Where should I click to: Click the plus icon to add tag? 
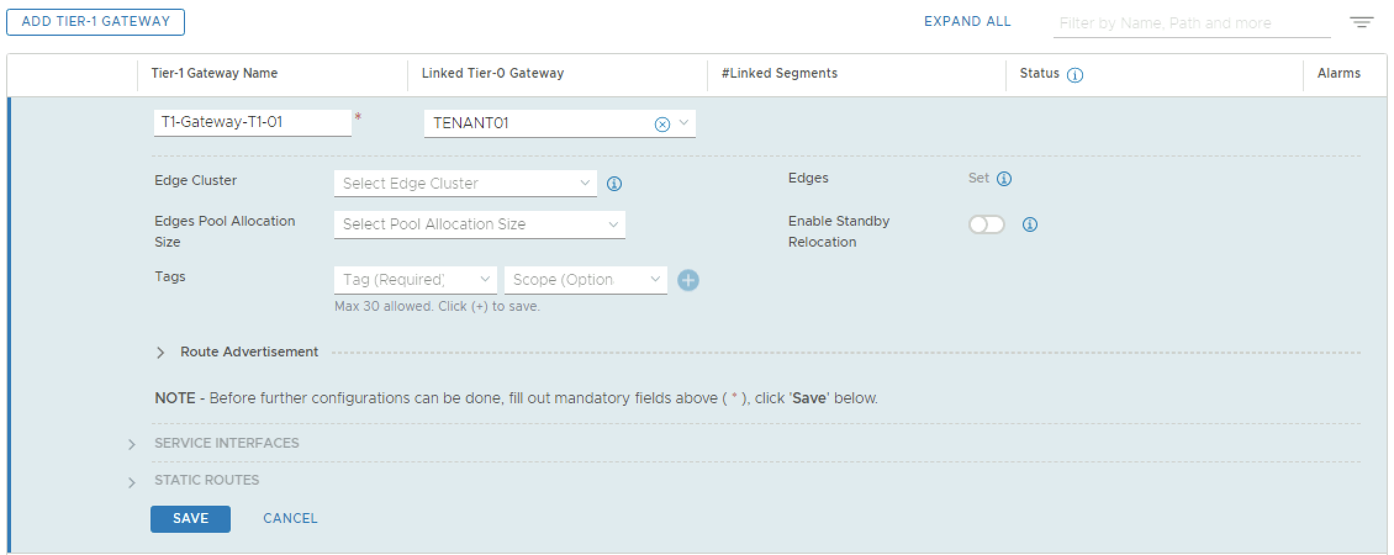[x=688, y=281]
